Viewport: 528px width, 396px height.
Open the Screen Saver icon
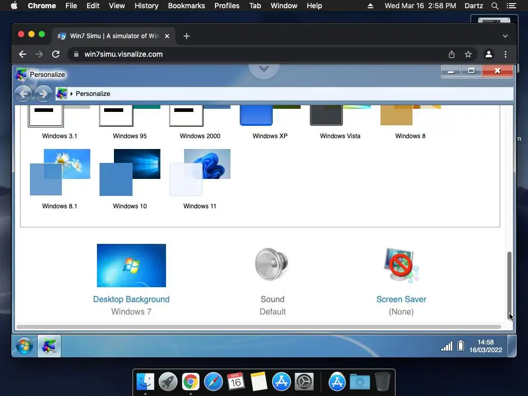(401, 266)
